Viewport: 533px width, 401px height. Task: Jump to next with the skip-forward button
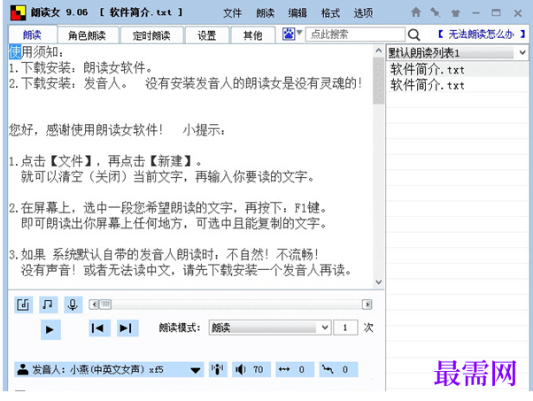127,328
